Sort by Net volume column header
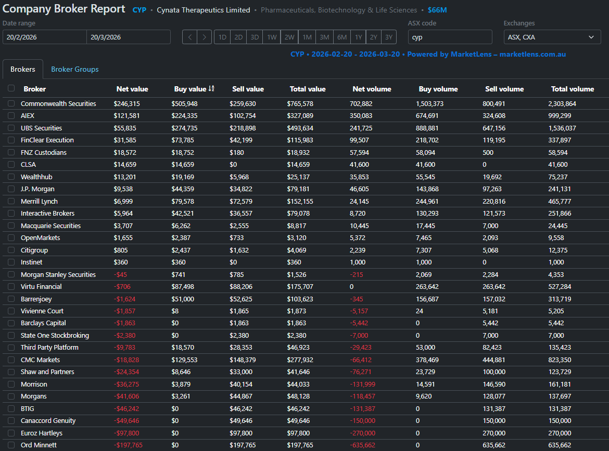Screen dimensions: 609x451 [x=372, y=89]
